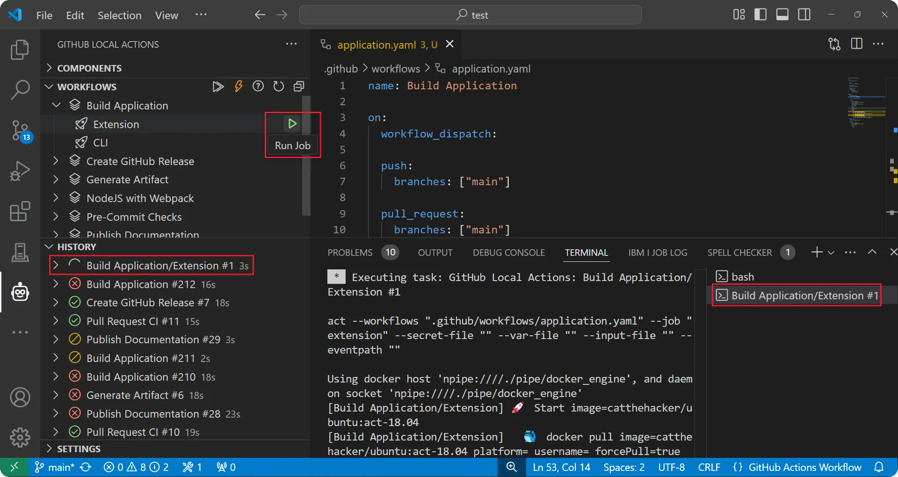
Task: Switch to OUTPUT panel tab
Action: [x=435, y=253]
